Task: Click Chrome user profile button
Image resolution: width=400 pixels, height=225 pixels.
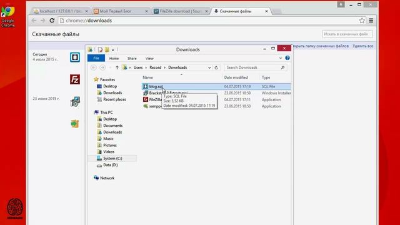Action: [x=341, y=4]
